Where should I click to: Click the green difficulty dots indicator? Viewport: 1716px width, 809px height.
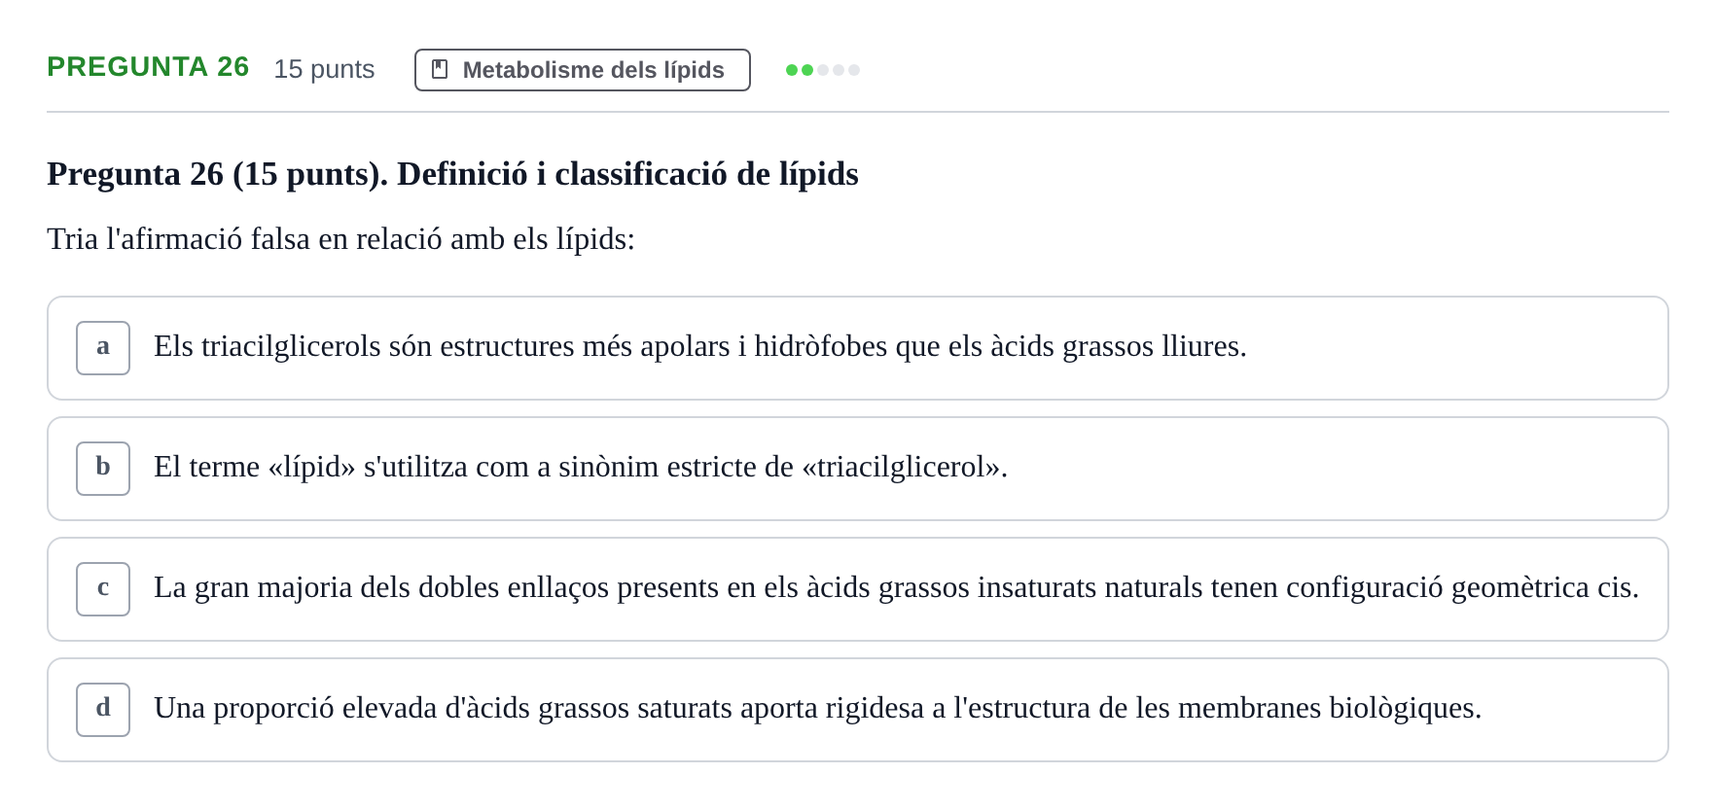point(823,70)
